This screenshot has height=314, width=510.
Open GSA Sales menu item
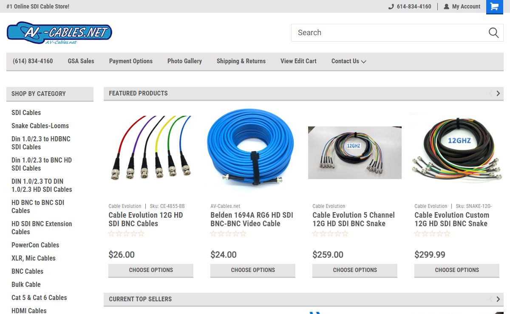[x=81, y=61]
